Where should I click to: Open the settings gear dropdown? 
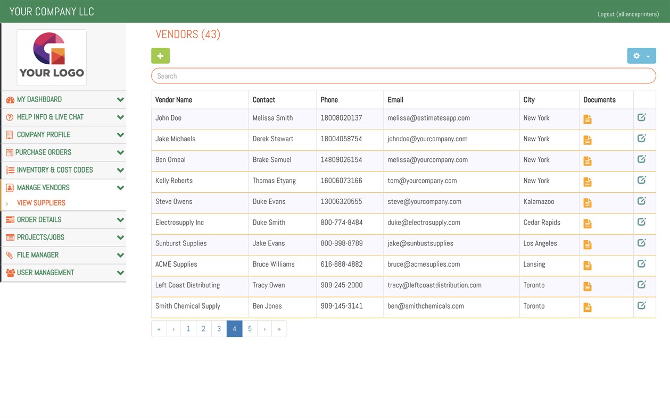(641, 55)
